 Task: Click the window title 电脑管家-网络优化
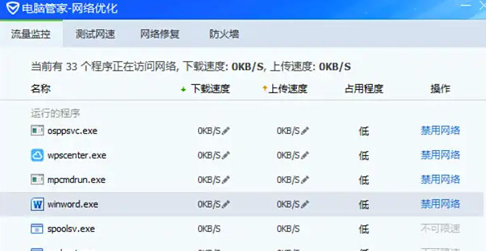coord(69,8)
